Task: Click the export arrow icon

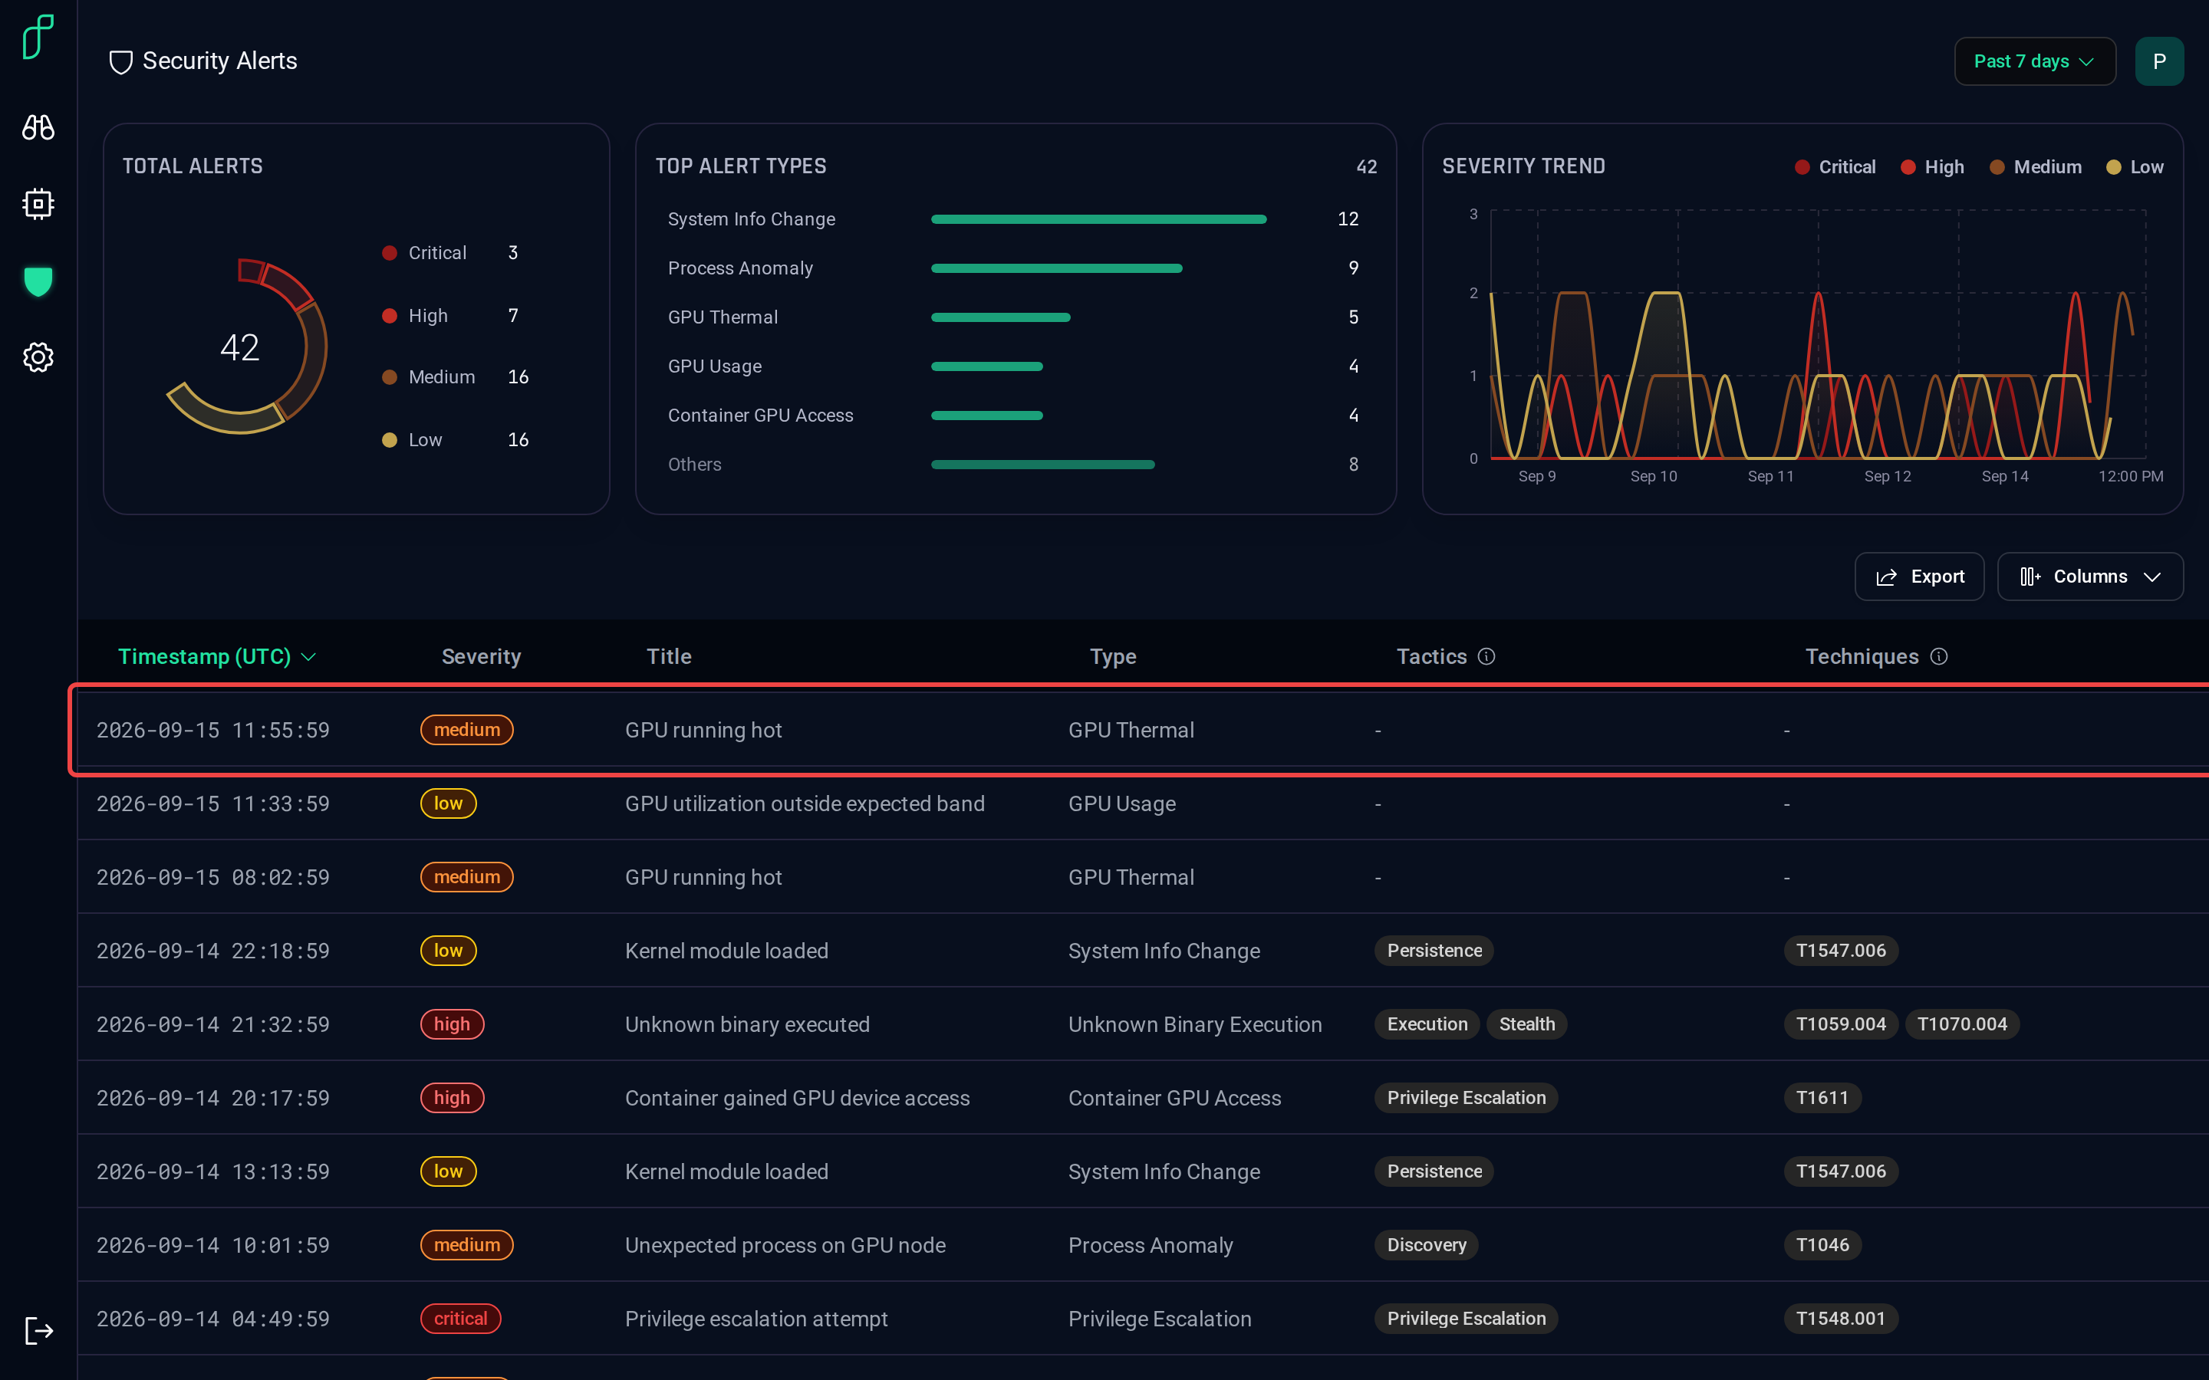Action: click(x=1886, y=577)
